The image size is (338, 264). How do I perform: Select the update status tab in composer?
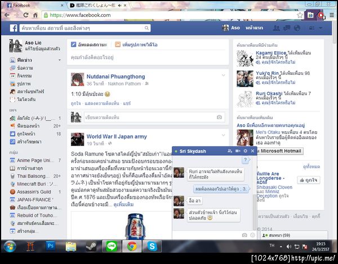pos(89,44)
